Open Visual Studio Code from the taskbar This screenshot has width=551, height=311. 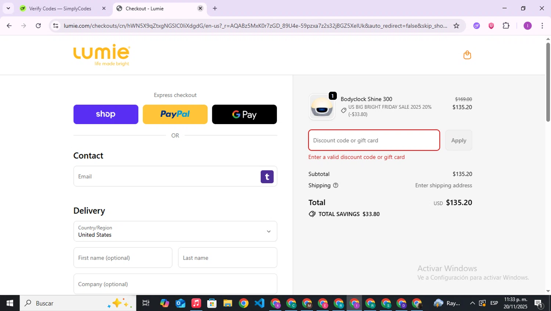tap(259, 303)
